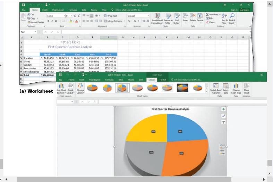Open Conditional Formatting in the ribbon
The image size is (273, 182).
(157, 19)
